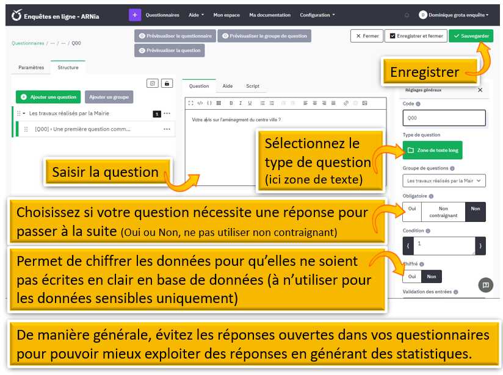Click the insert link icon in editor
Image resolution: width=503 pixels, height=375 pixels.
(346, 103)
